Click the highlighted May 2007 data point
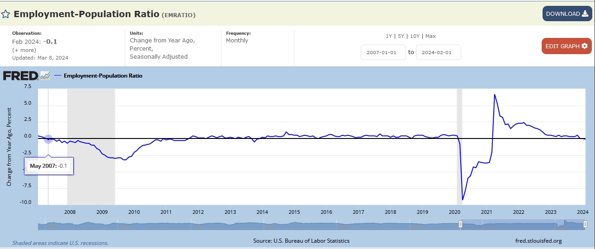 [48, 139]
